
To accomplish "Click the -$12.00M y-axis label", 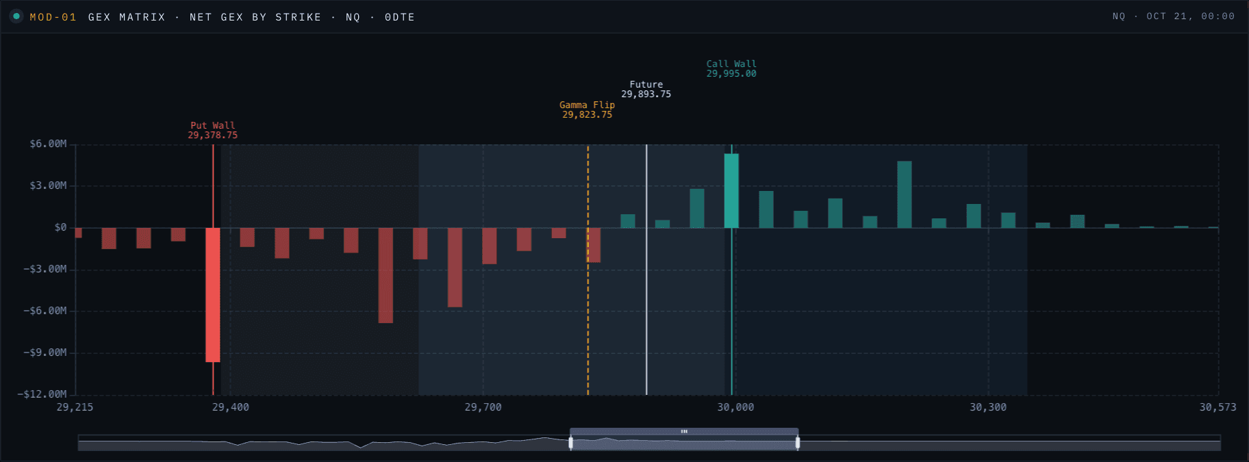I will click(42, 394).
